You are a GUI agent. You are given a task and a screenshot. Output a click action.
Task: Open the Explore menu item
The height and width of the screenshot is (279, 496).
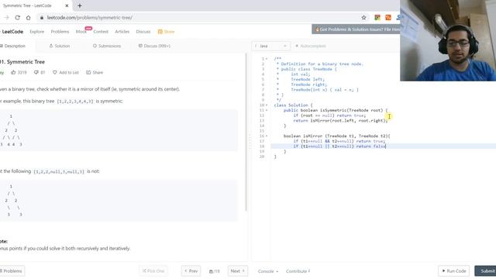(x=37, y=32)
